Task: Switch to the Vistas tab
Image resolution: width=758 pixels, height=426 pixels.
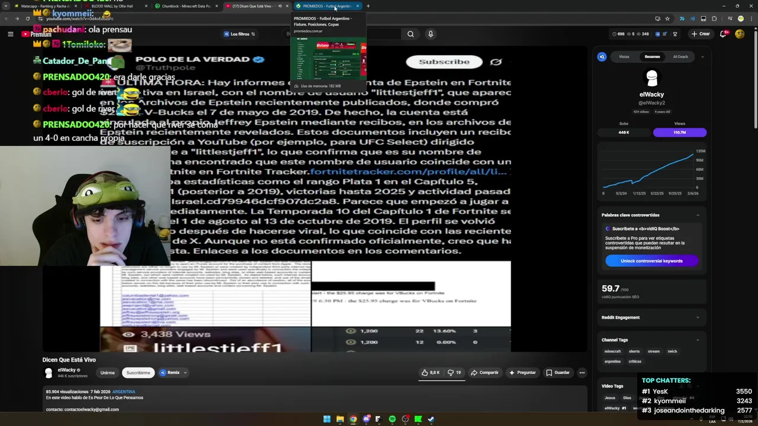Action: tap(624, 57)
